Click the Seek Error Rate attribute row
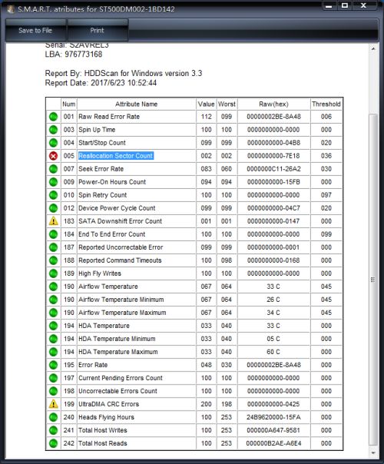This screenshot has height=464, width=384. click(x=194, y=169)
